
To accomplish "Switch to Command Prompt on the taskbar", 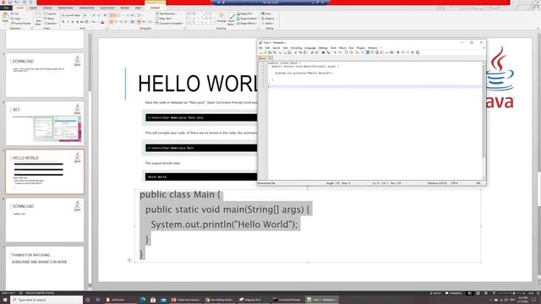I will point(287,300).
